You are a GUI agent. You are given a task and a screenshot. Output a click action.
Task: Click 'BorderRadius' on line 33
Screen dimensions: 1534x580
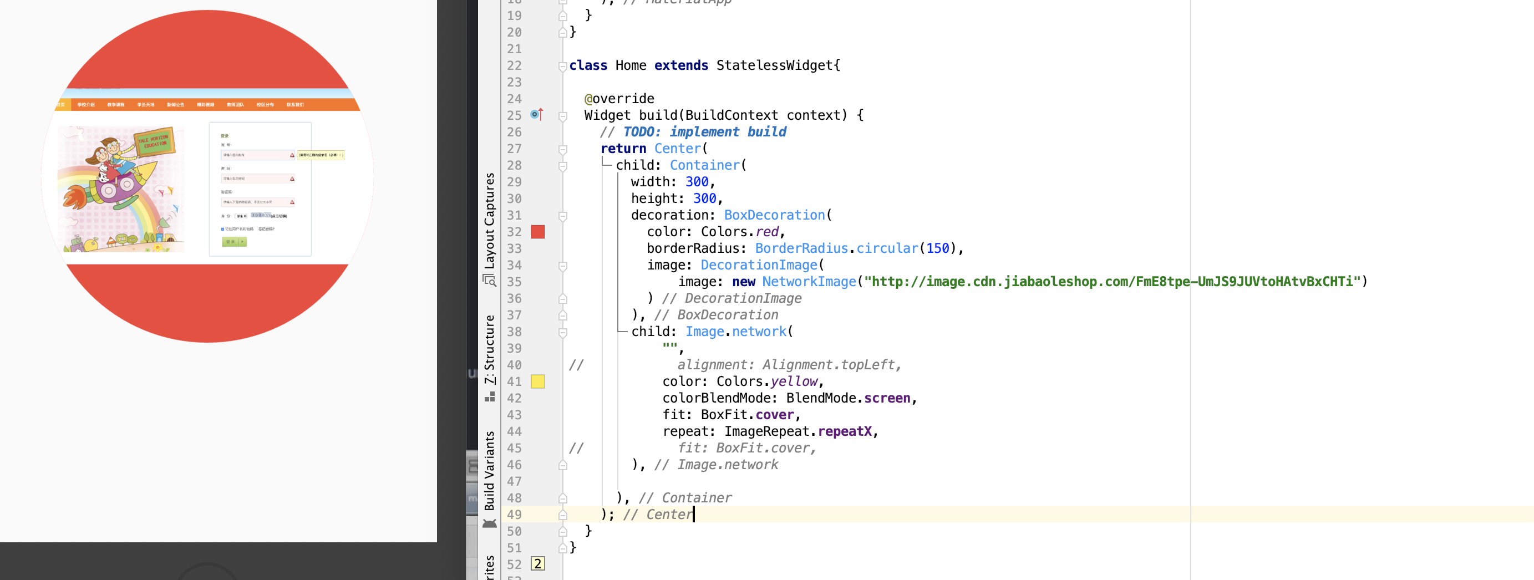point(801,248)
